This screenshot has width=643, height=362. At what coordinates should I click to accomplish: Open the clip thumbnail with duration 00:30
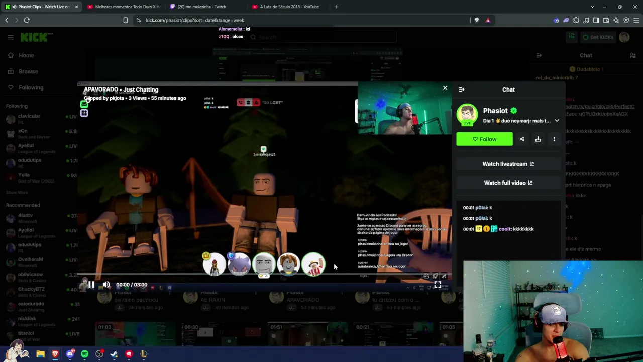coord(222,334)
